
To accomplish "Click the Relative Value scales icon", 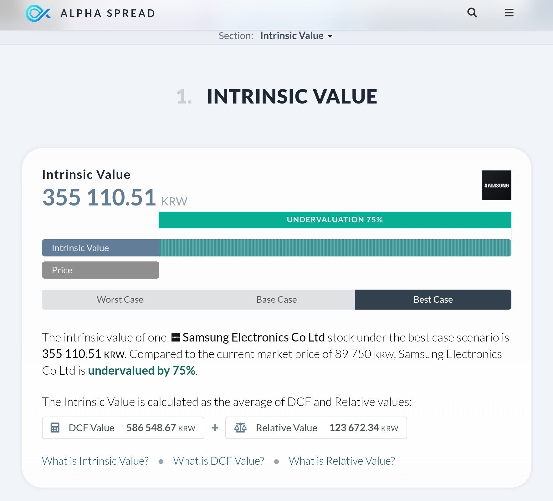I will tap(240, 428).
